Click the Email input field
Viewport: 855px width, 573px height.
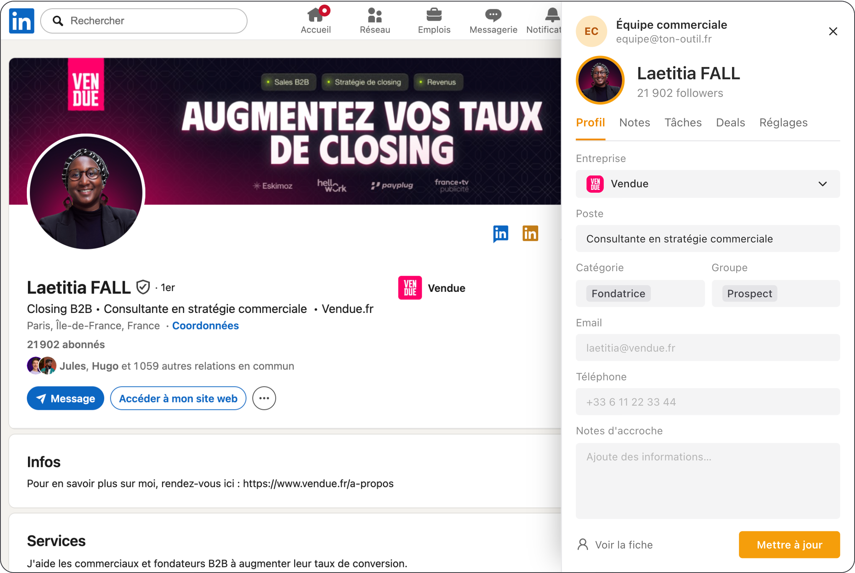pyautogui.click(x=708, y=348)
